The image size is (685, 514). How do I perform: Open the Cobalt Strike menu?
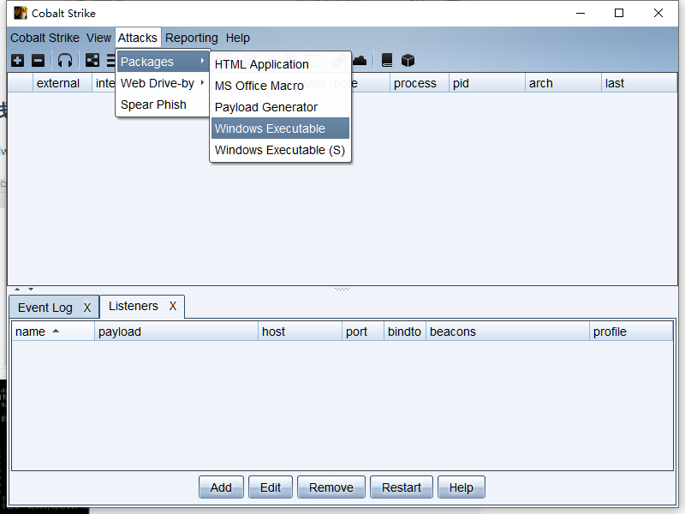click(x=45, y=38)
